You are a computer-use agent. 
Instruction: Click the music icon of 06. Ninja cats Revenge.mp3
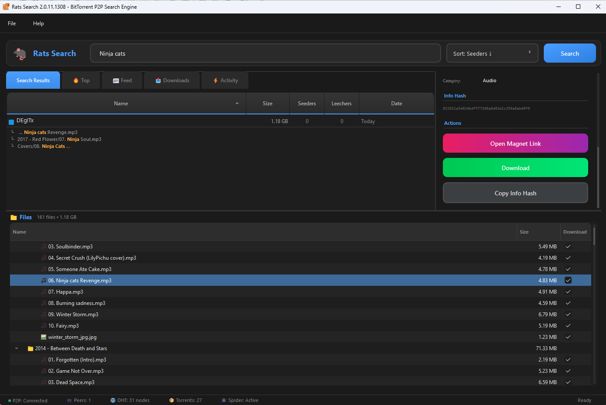pos(44,281)
